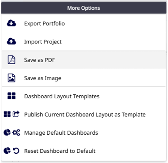Click the cloud upload icon for Import Project
This screenshot has width=168, height=163.
coord(11,41)
